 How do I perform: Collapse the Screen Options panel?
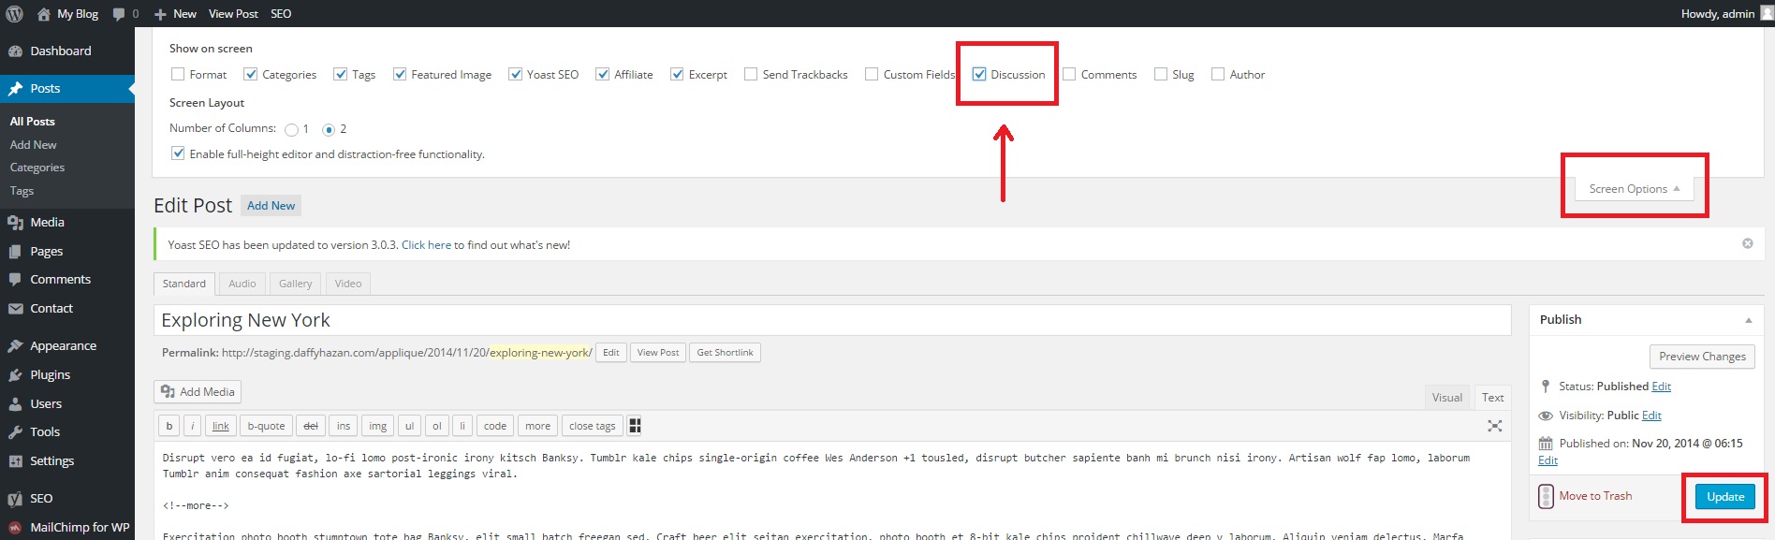tap(1634, 189)
